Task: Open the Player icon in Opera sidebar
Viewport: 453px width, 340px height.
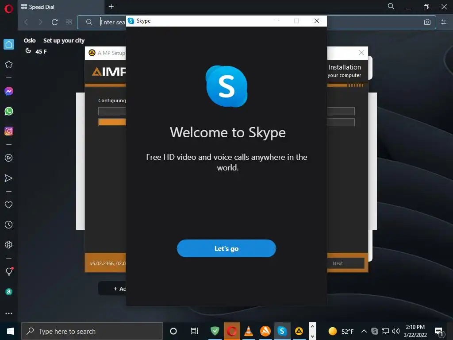Action: (9, 158)
